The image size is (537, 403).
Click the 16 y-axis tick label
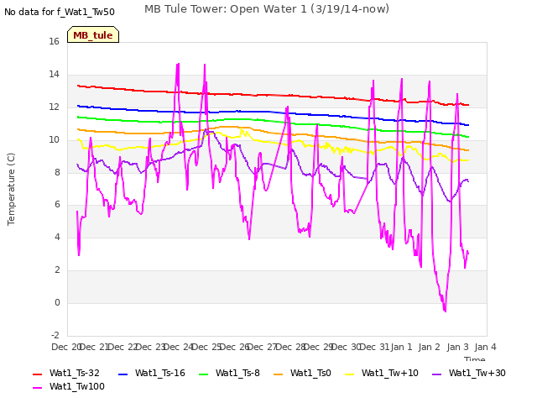click(54, 41)
